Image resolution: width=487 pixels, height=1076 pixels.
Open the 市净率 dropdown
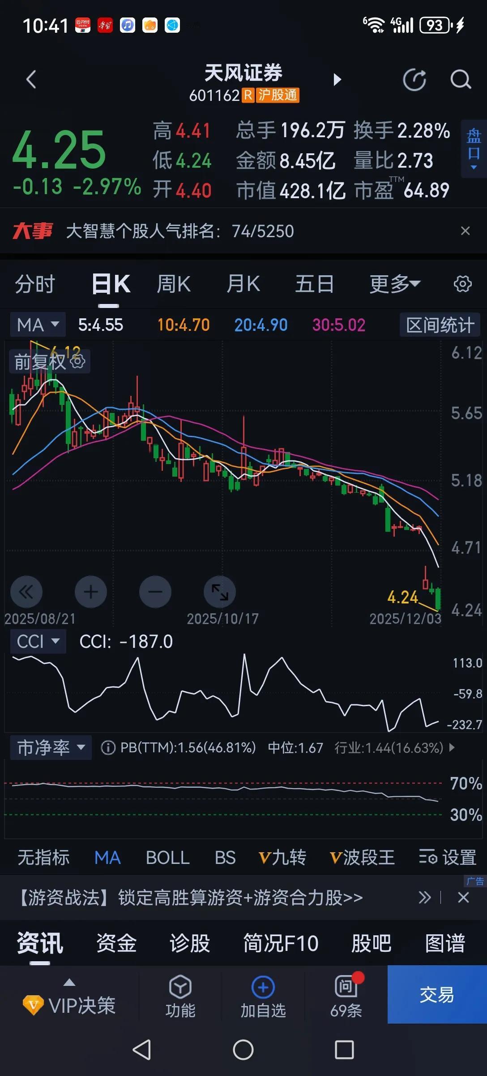[51, 747]
